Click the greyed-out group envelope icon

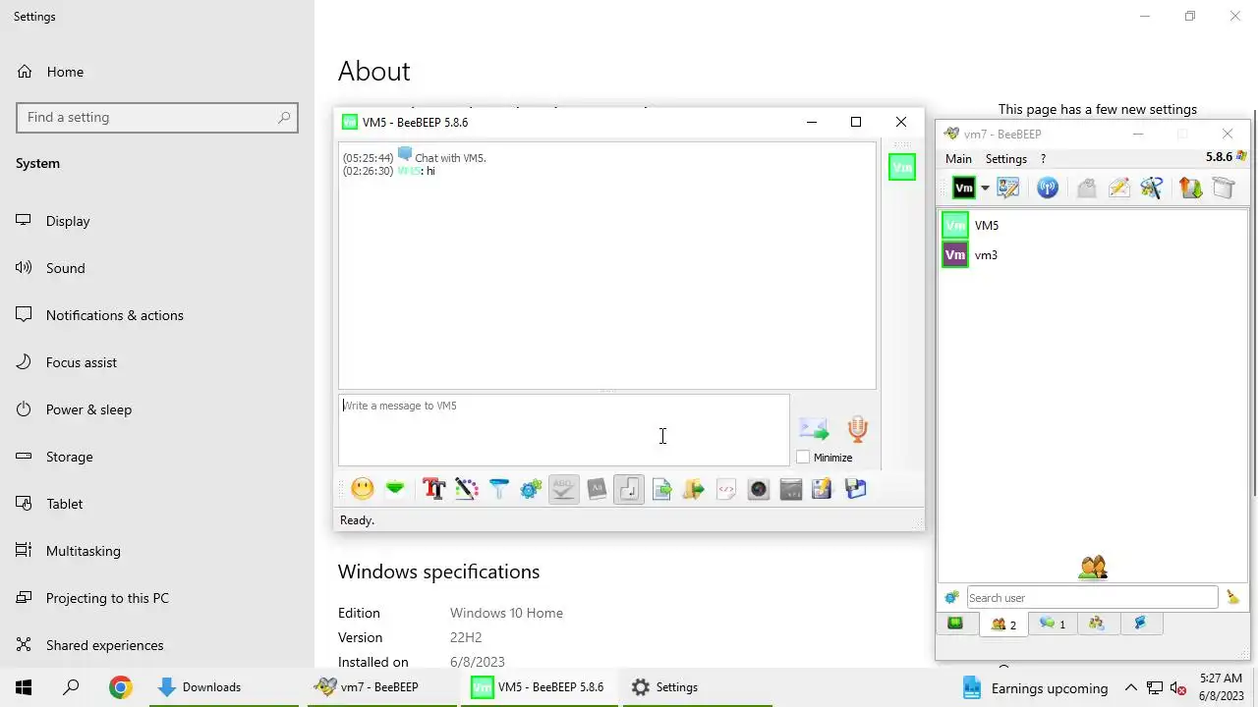1086,188
